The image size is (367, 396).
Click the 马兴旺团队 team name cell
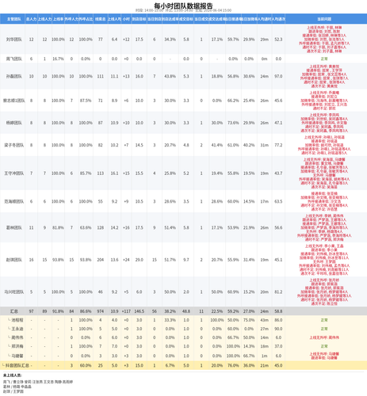pyautogui.click(x=14, y=291)
